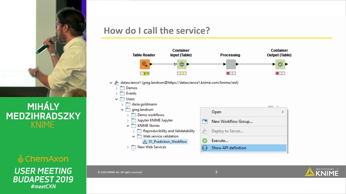Click the Container Output (Table) label
346x194 pixels.
279,53
